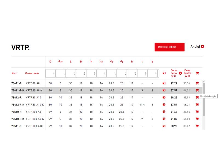Click gross price 51,50
Screen dimensions: 219x164
point(187,119)
